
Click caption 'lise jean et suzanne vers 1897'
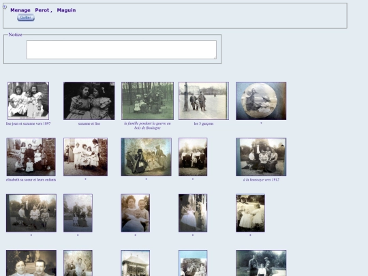click(28, 123)
